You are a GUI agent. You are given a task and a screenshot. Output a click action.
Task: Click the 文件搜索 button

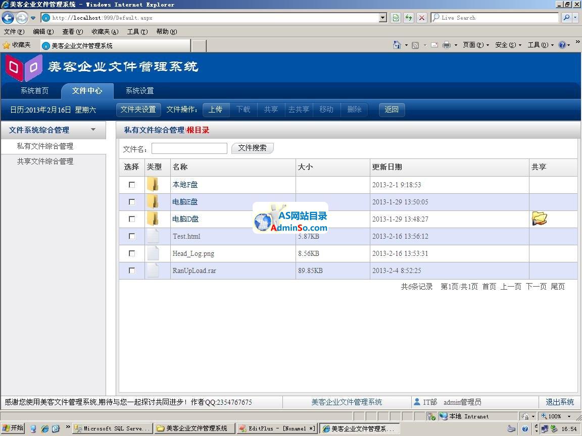(253, 148)
